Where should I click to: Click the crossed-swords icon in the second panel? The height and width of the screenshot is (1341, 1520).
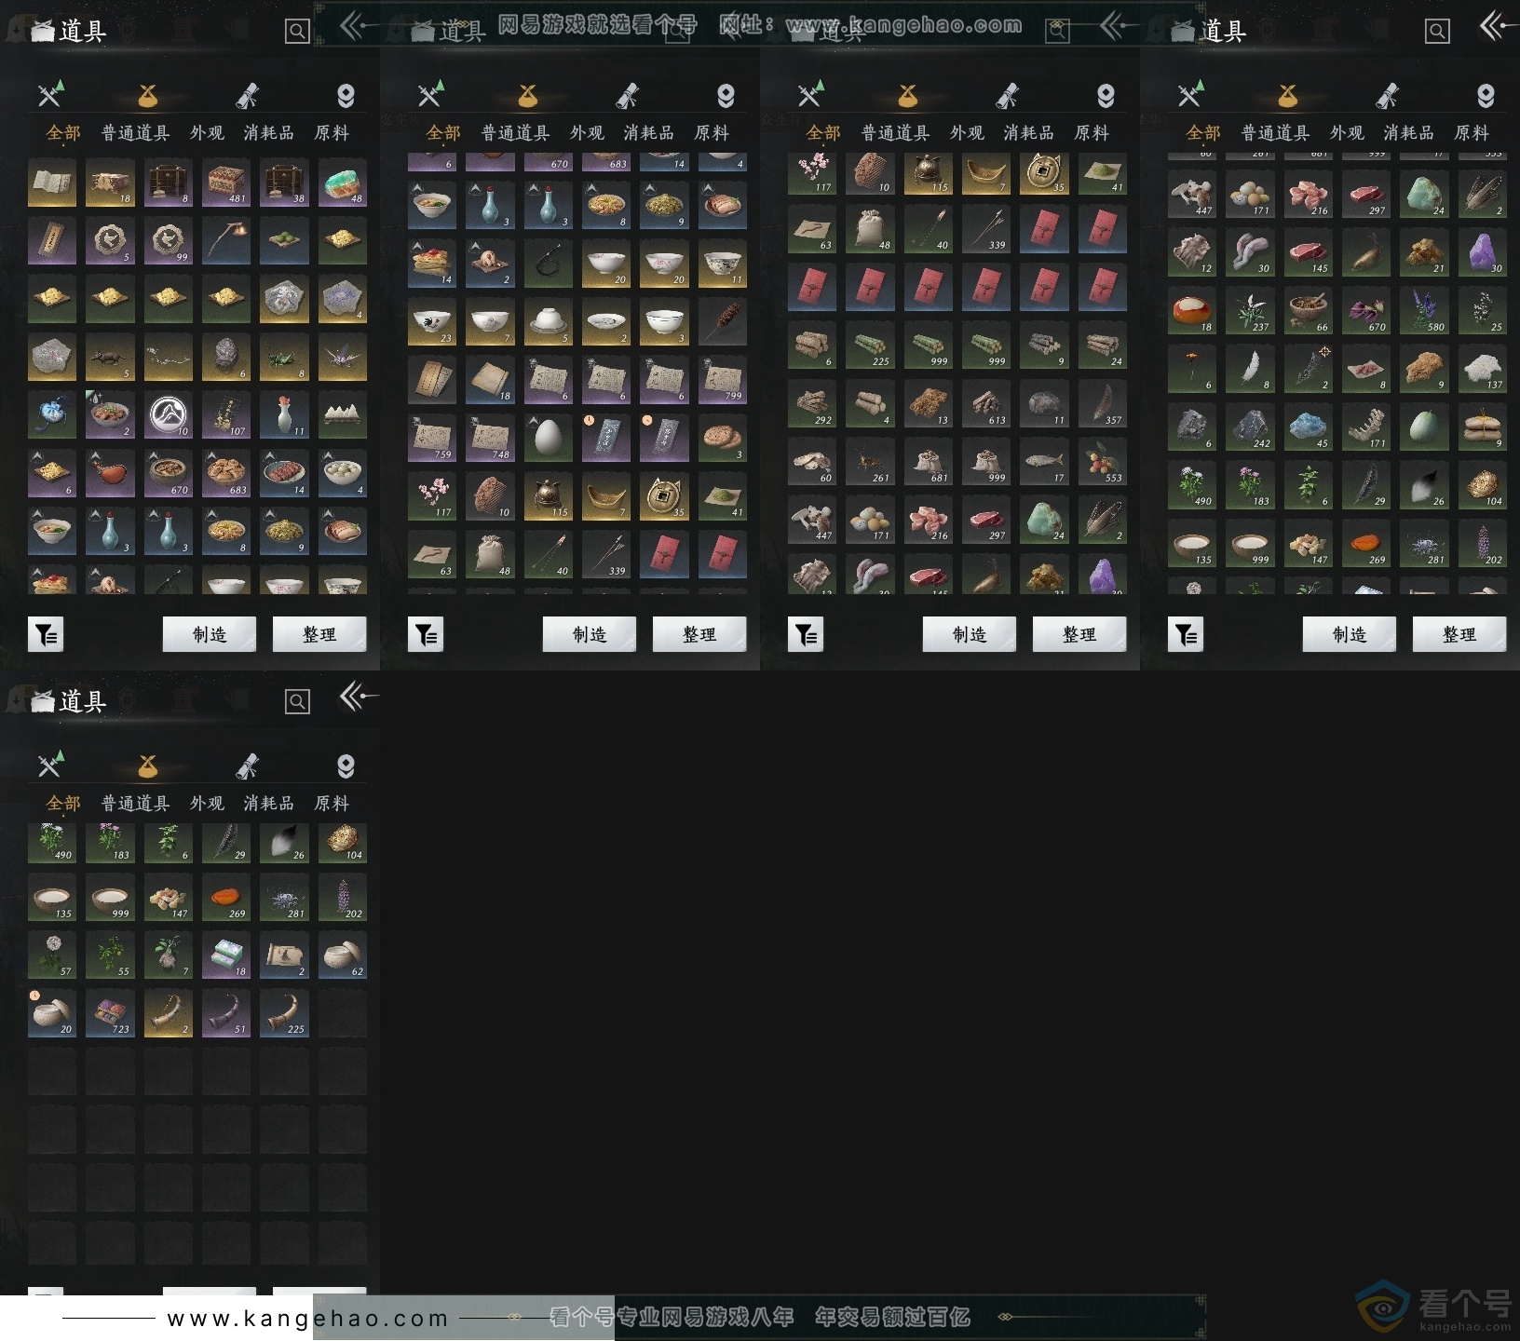pyautogui.click(x=430, y=94)
